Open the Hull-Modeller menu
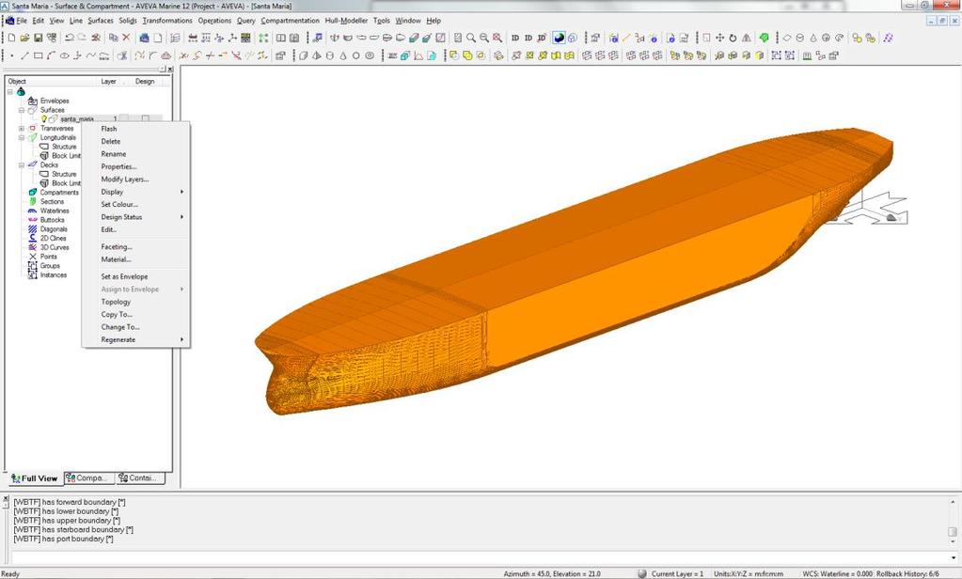This screenshot has height=579, width=962. [346, 21]
